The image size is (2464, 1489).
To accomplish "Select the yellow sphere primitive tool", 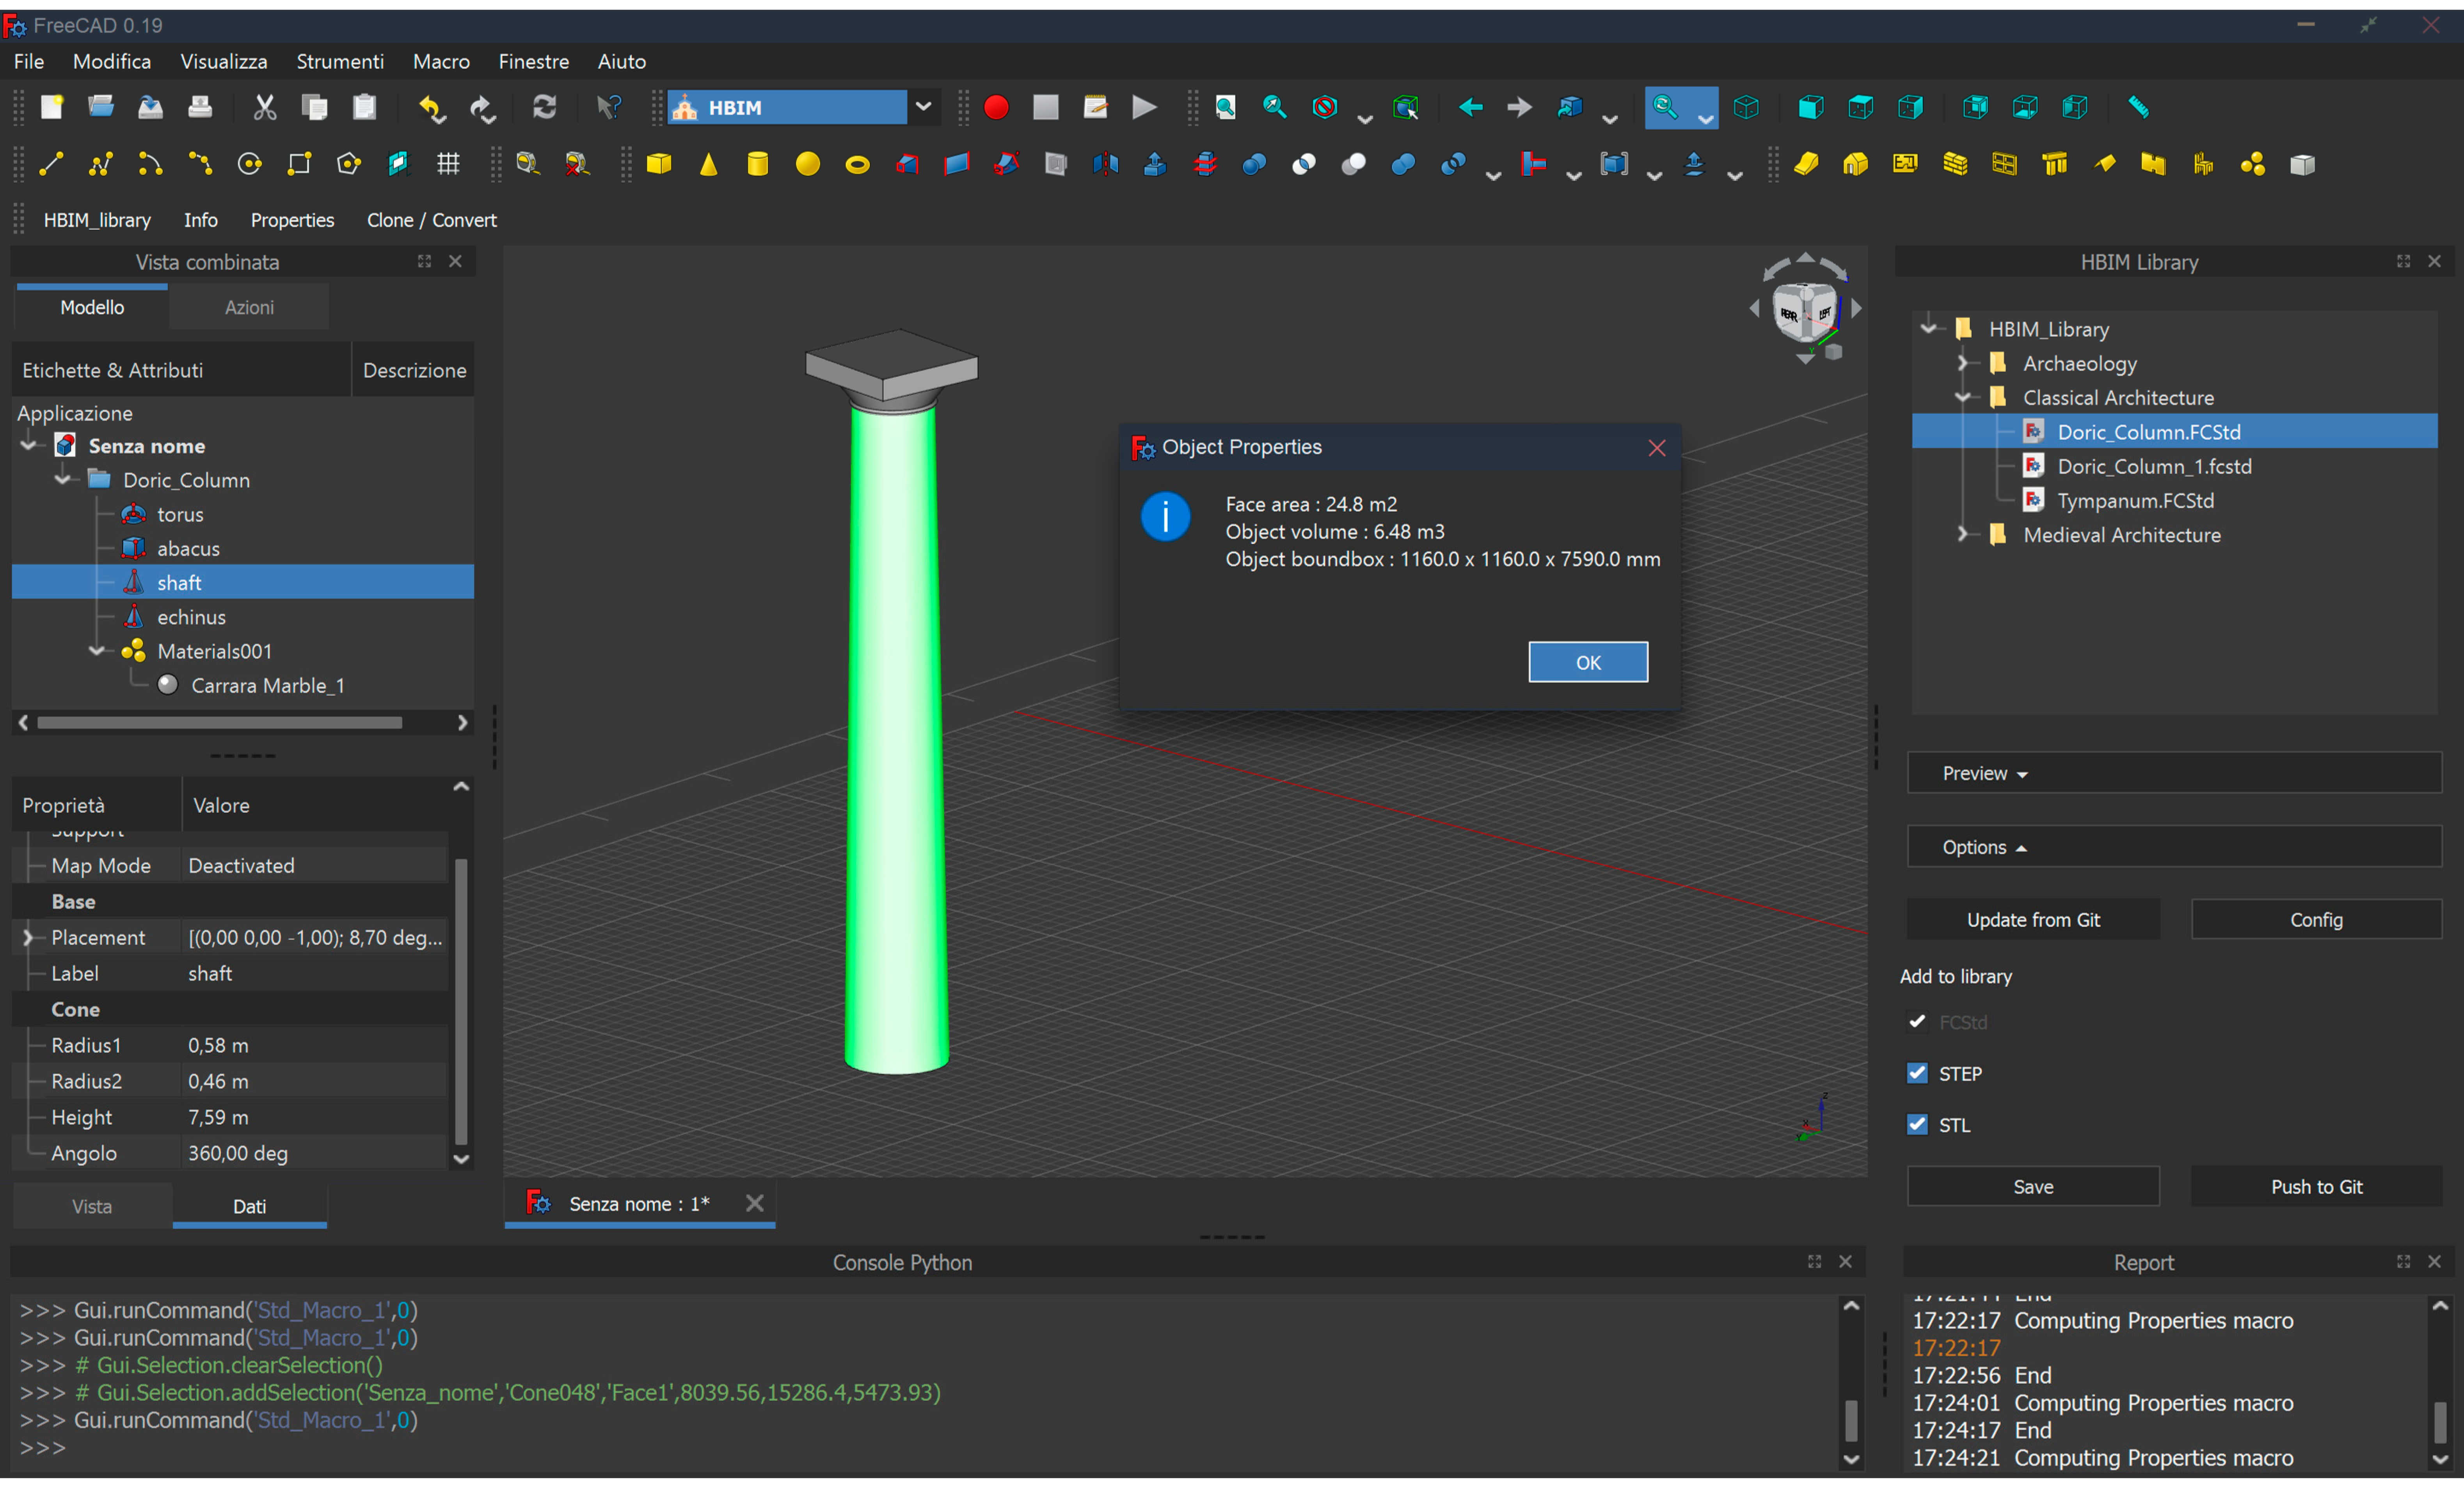I will [808, 164].
